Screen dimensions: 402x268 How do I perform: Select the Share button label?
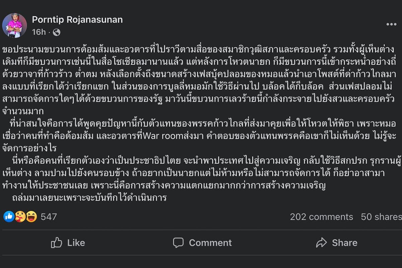[345, 243]
